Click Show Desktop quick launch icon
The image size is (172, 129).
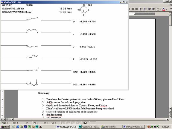pyautogui.click(x=14, y=127)
